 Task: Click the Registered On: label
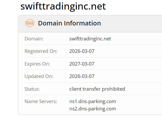tap(41, 51)
